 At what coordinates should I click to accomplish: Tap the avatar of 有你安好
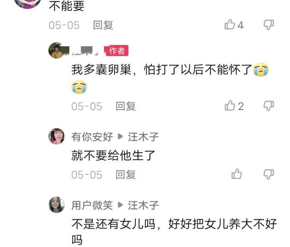coord(56,136)
